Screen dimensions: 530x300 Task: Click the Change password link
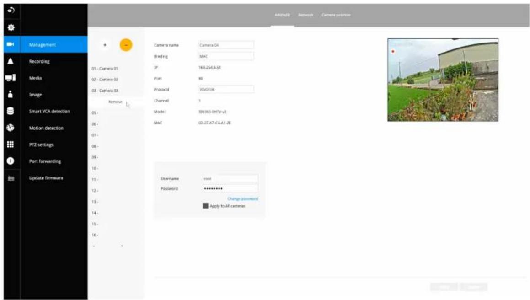[243, 199]
